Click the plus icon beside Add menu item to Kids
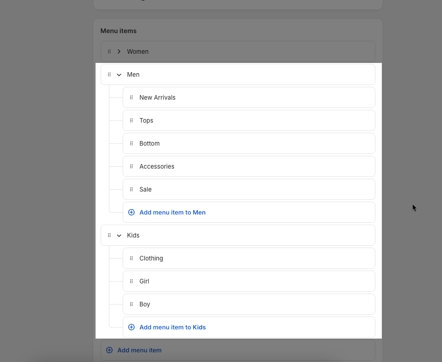442x362 pixels. pos(131,327)
